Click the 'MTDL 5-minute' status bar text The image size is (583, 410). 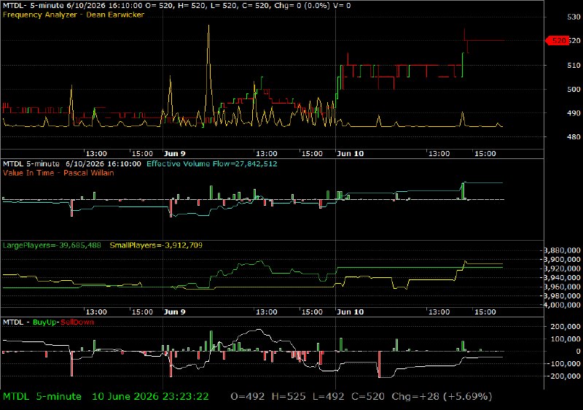click(x=42, y=397)
